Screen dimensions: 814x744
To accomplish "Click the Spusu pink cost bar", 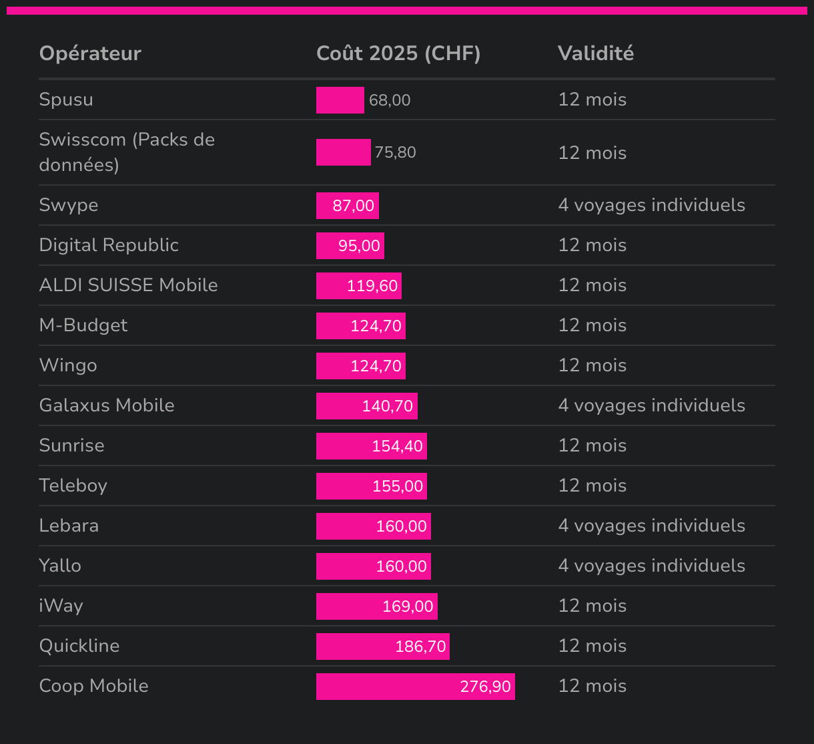I will click(340, 100).
